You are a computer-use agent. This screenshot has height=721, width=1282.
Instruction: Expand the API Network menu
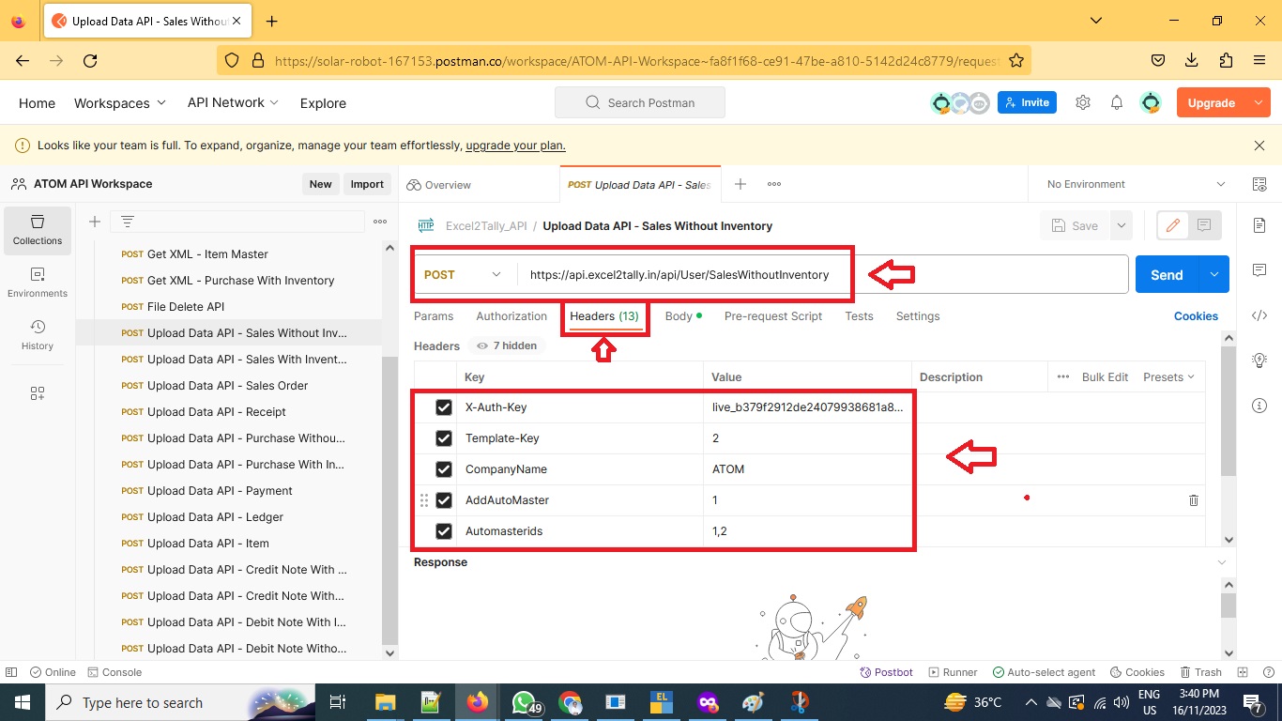(x=234, y=102)
